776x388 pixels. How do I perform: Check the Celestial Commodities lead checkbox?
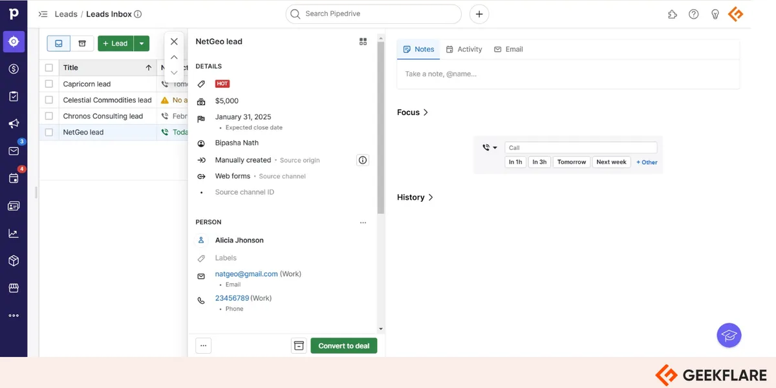(49, 100)
